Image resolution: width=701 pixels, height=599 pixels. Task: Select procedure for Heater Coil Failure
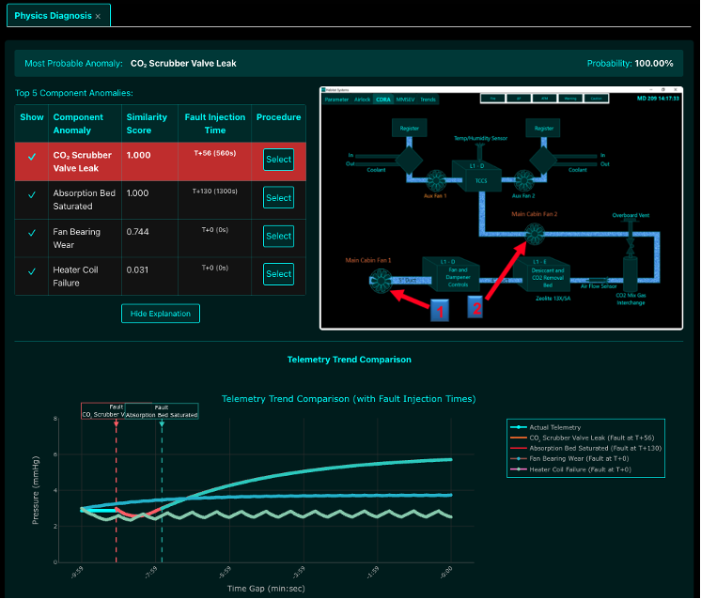tap(278, 273)
